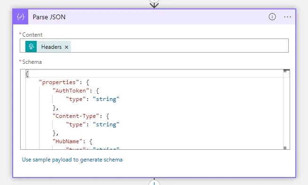Click "string" value under Content-Type
The width and height of the screenshot is (308, 185).
click(106, 124)
